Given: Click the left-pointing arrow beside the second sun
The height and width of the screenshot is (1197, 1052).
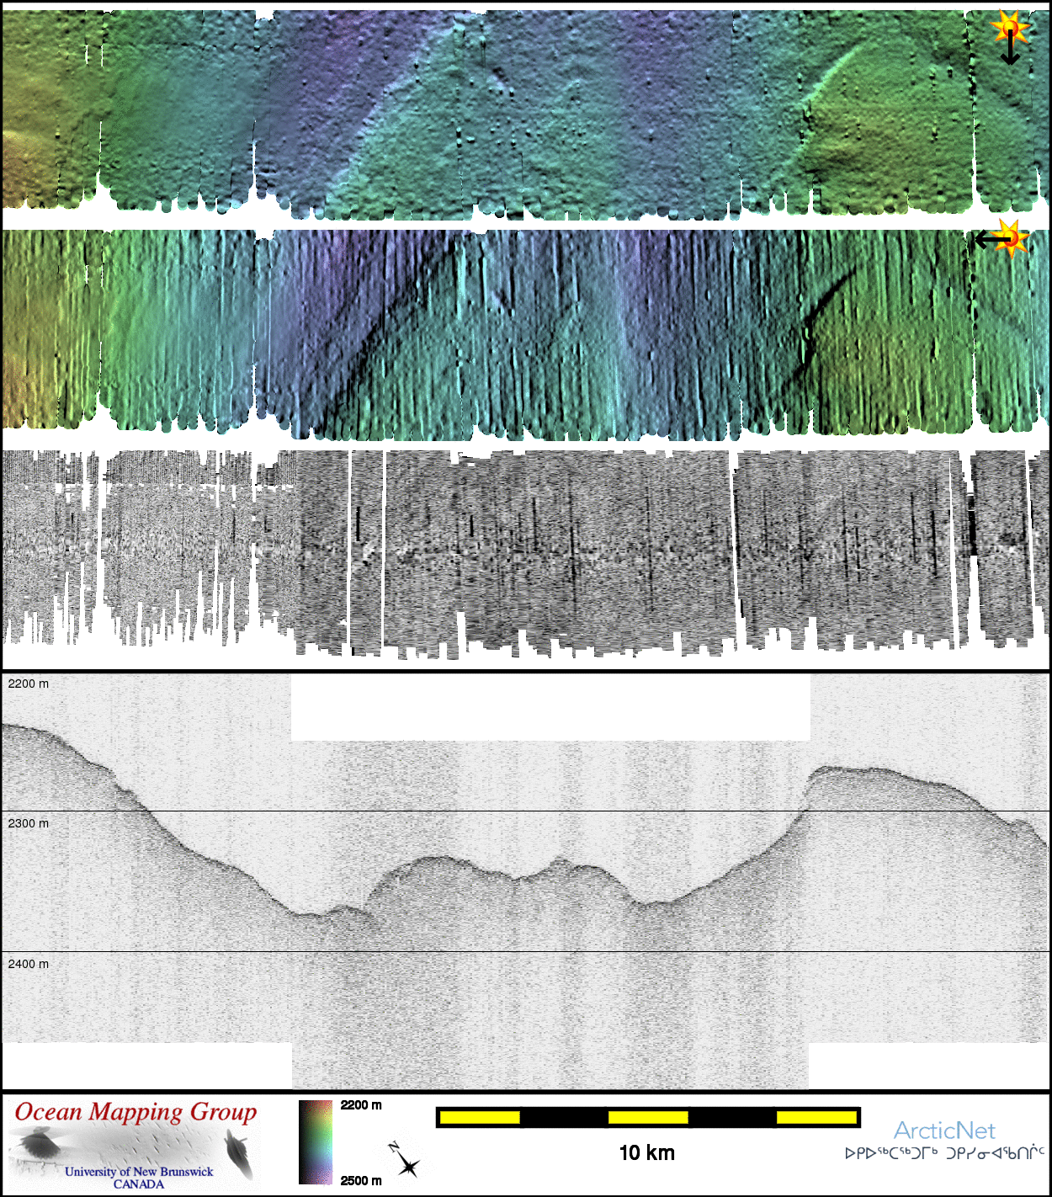Looking at the screenshot, I should [990, 241].
